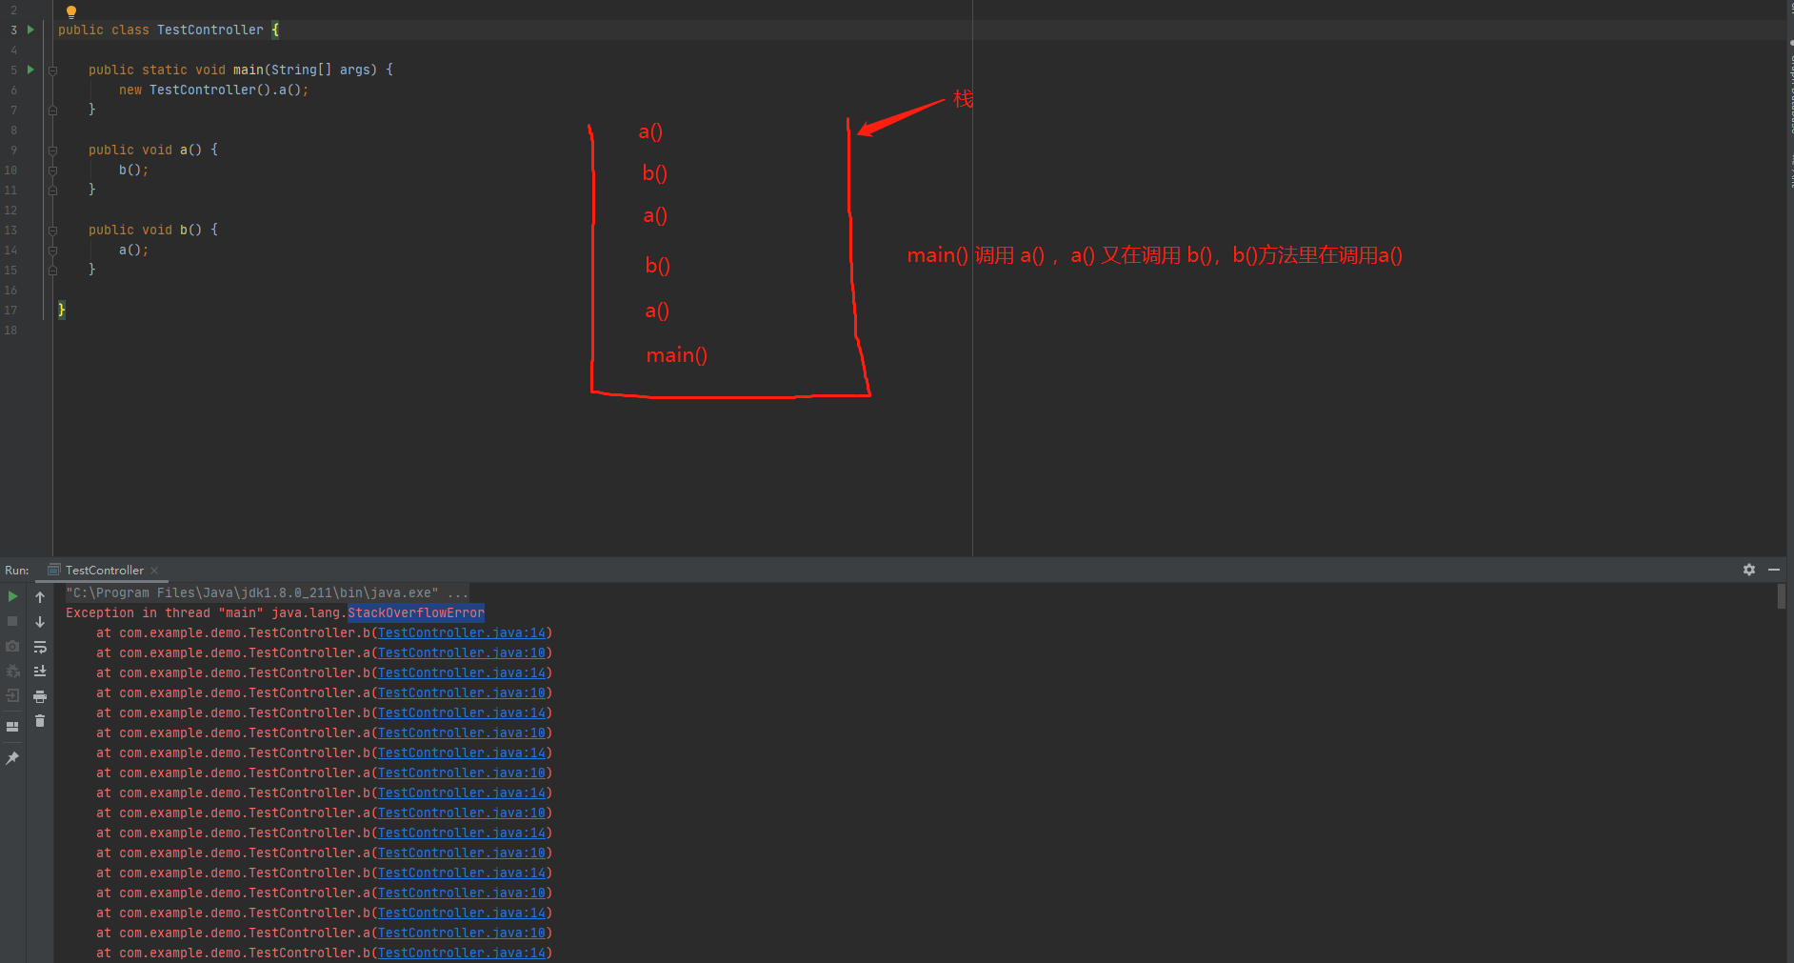1794x963 pixels.
Task: Attach debugger with the bug icon
Action: 12,671
